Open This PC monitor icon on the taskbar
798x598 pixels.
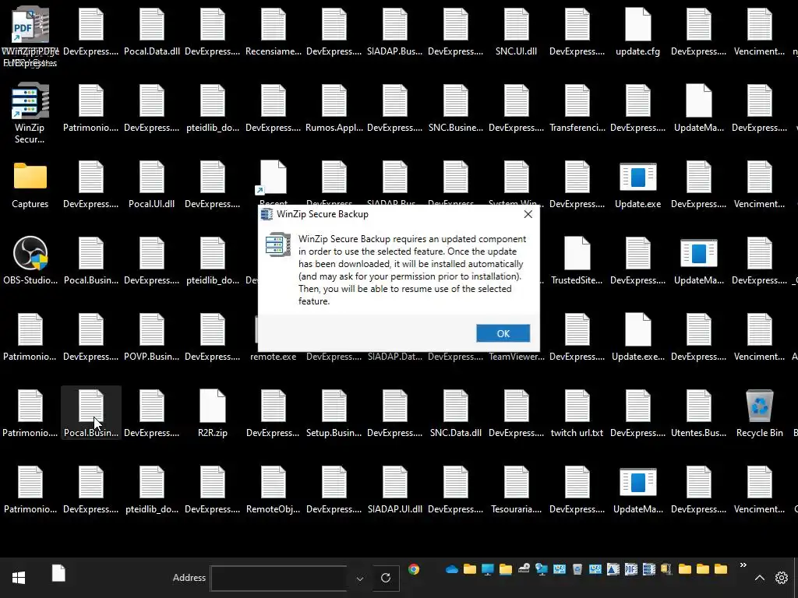tap(488, 569)
